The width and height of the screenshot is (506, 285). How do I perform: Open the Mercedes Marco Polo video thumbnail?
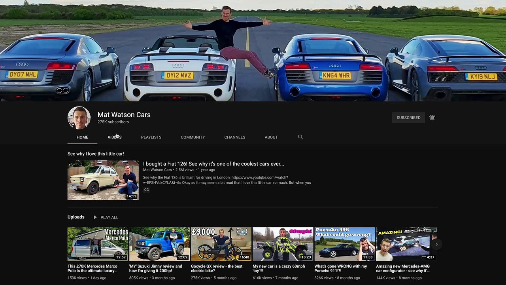point(98,244)
